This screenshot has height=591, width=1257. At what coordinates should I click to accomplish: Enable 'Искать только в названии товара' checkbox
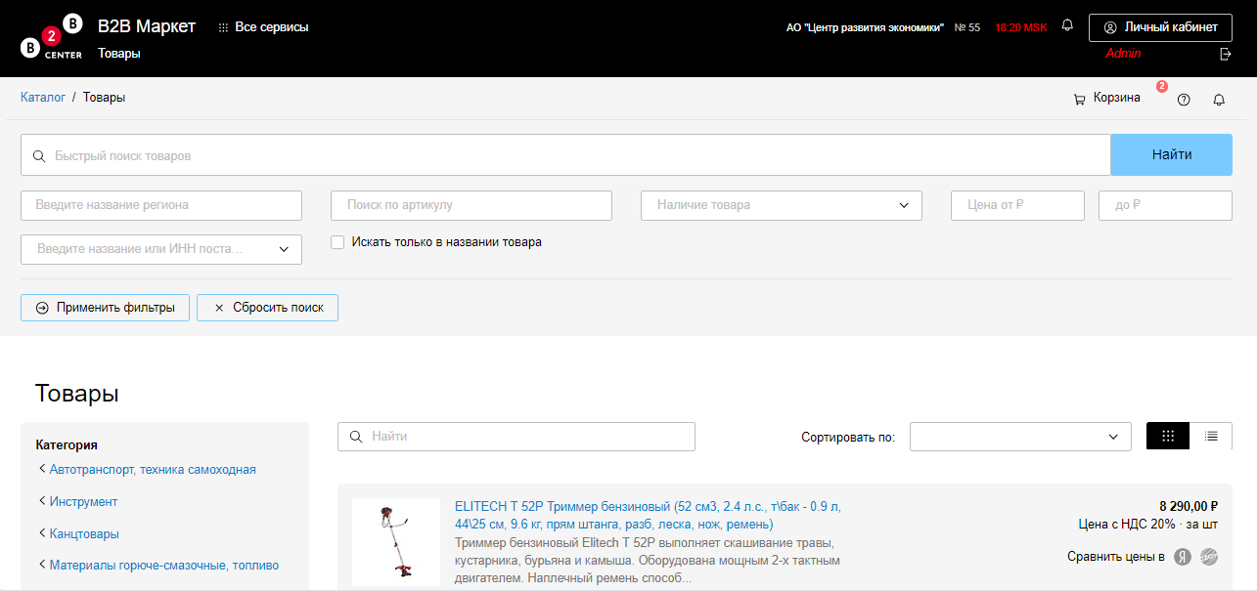click(337, 242)
